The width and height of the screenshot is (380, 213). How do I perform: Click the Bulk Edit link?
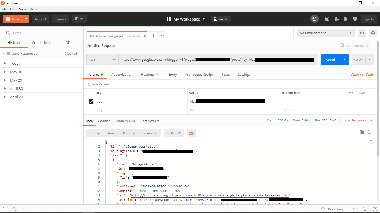(x=366, y=93)
